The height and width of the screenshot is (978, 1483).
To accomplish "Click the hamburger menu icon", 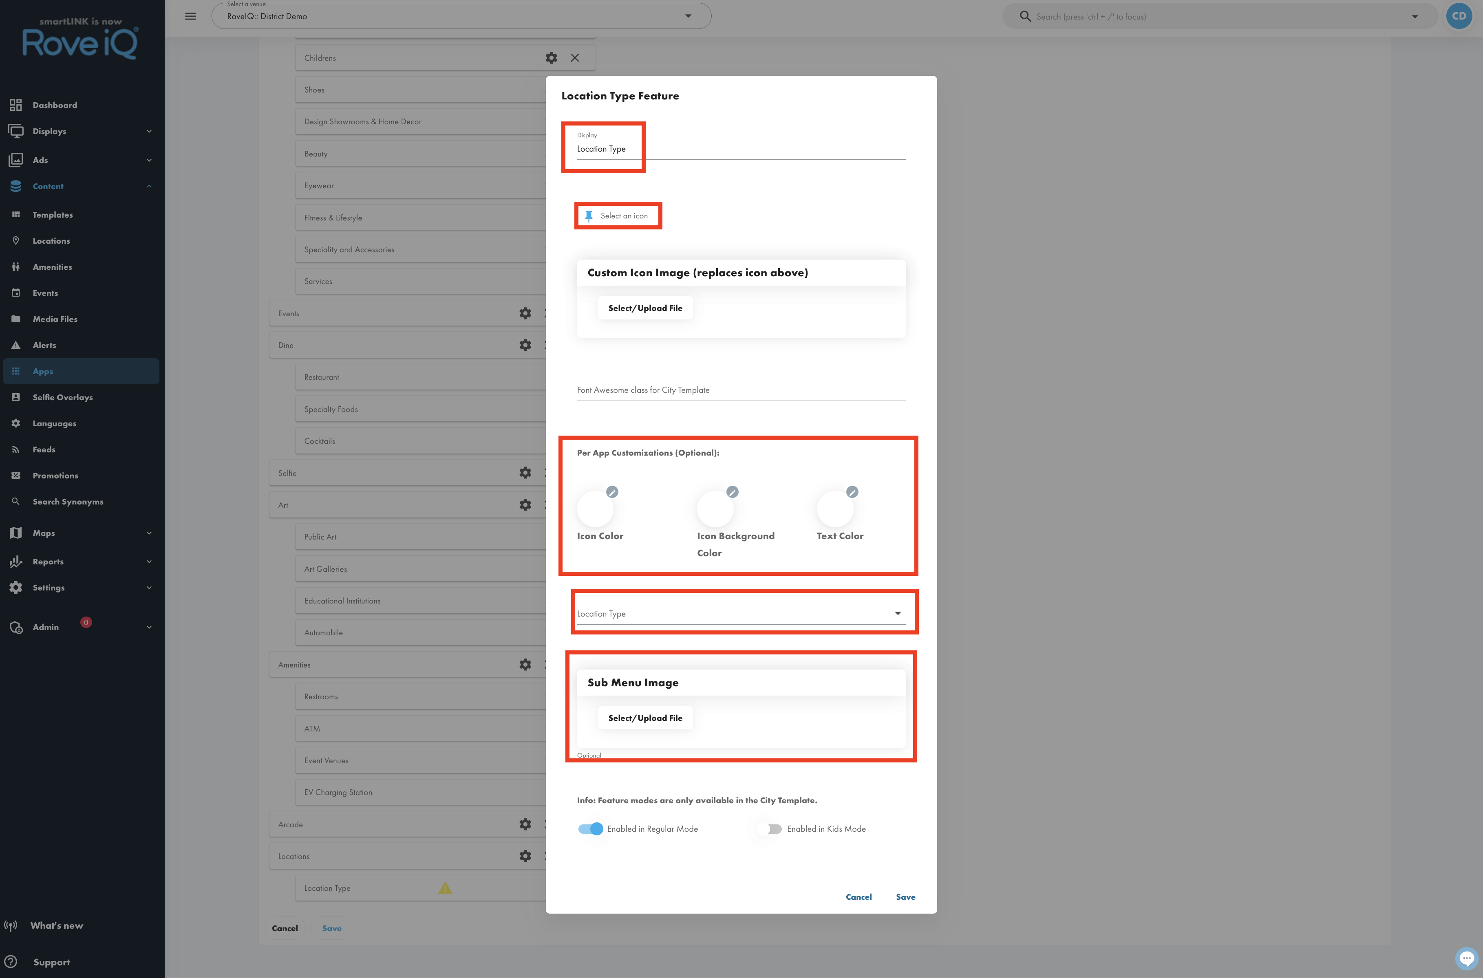I will (x=190, y=16).
